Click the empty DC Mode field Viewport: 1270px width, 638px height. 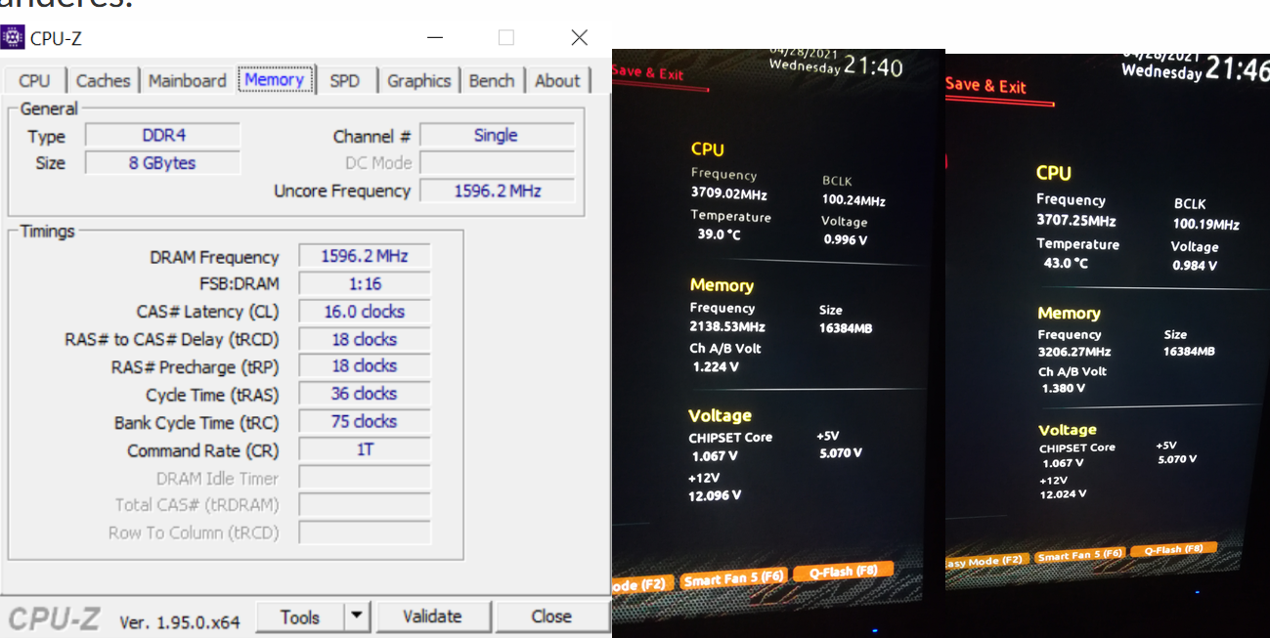click(x=497, y=162)
